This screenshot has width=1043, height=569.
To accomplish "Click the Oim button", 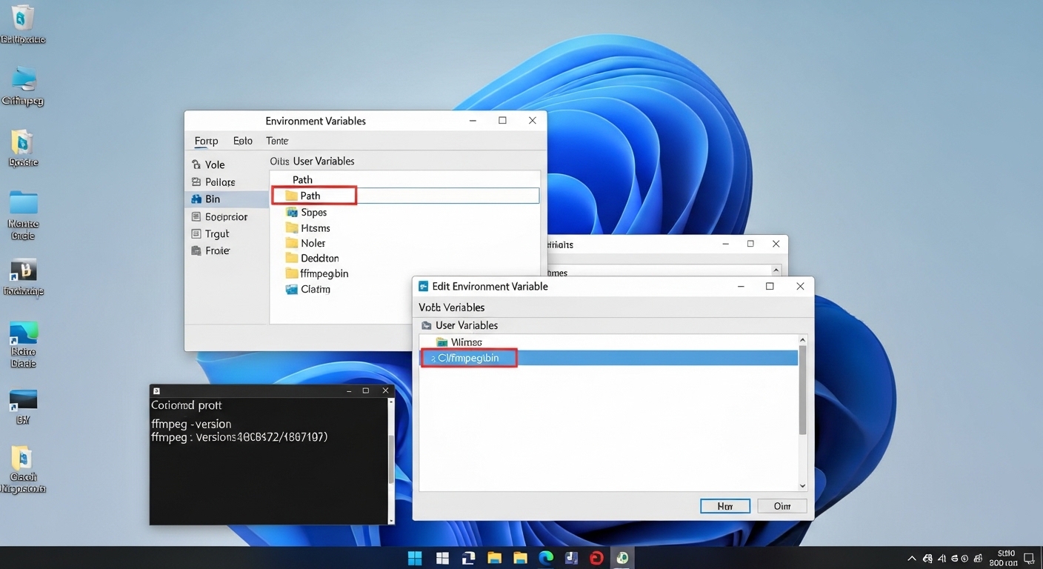I will pos(782,505).
